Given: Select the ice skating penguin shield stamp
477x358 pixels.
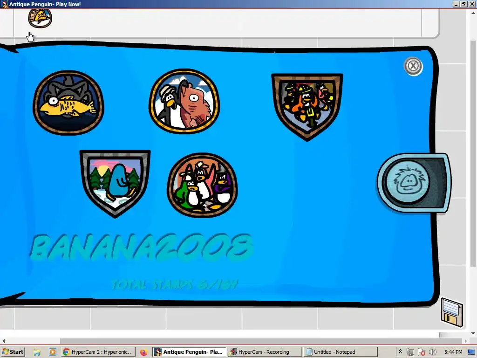Looking at the screenshot, I should [115, 184].
